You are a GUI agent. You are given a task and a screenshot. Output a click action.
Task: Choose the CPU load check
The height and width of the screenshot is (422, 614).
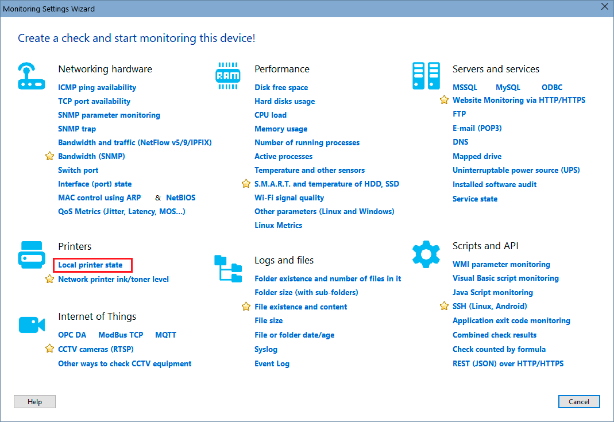click(271, 115)
